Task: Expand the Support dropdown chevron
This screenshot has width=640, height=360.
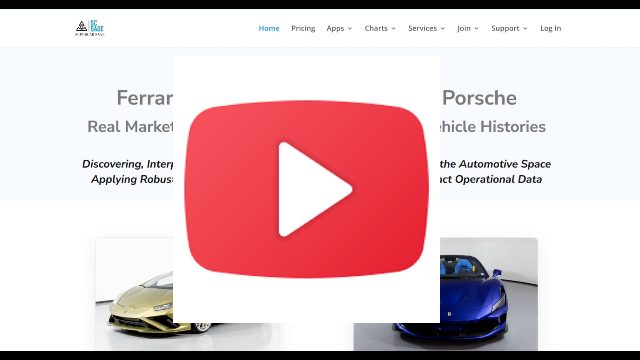Action: pos(525,29)
